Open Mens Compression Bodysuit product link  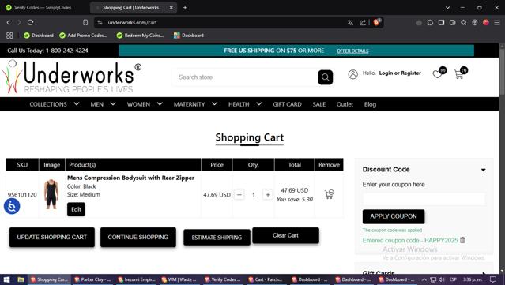coord(130,178)
